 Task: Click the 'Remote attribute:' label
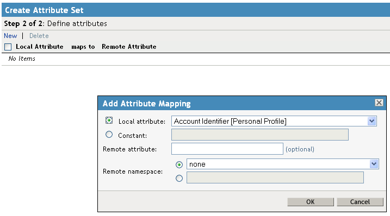coord(130,149)
